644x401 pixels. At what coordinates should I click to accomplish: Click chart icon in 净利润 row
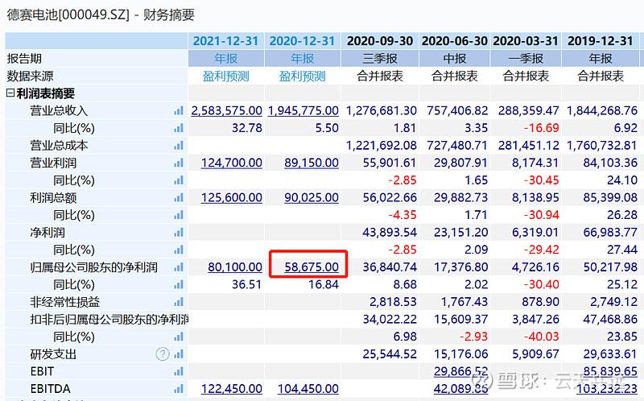[179, 233]
